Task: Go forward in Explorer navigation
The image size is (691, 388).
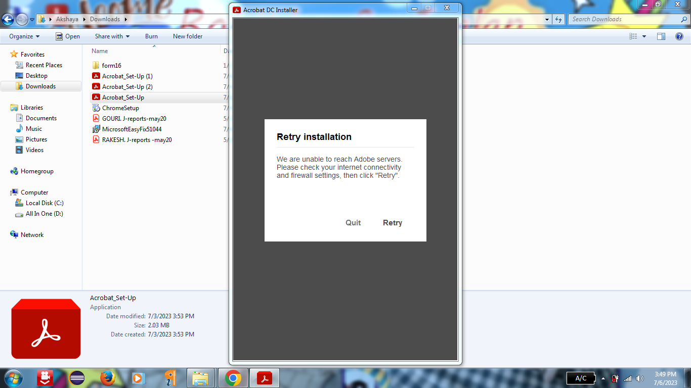Action: pos(22,19)
